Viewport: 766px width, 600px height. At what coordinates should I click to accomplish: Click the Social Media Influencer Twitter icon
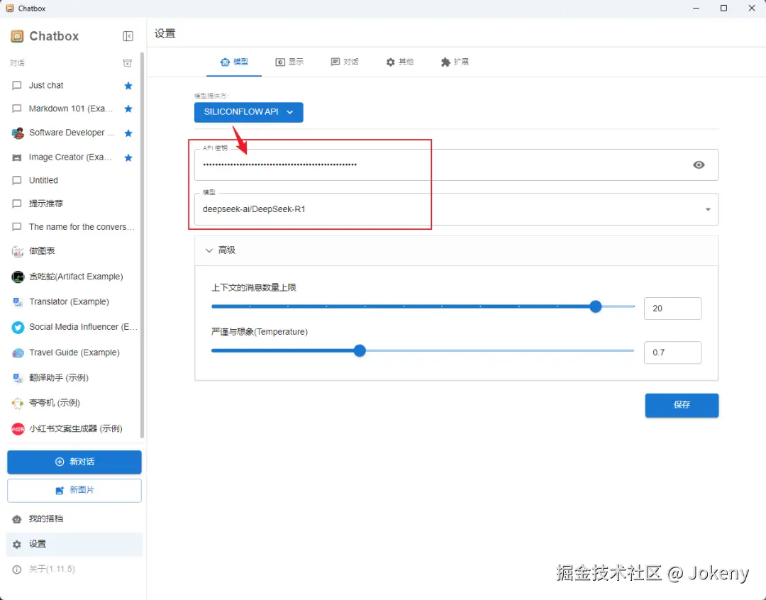(x=18, y=327)
